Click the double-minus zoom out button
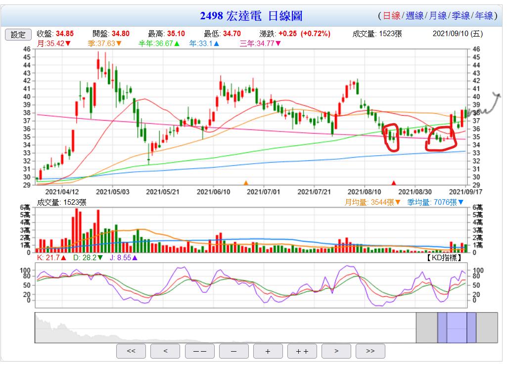The image size is (508, 367). click(199, 351)
